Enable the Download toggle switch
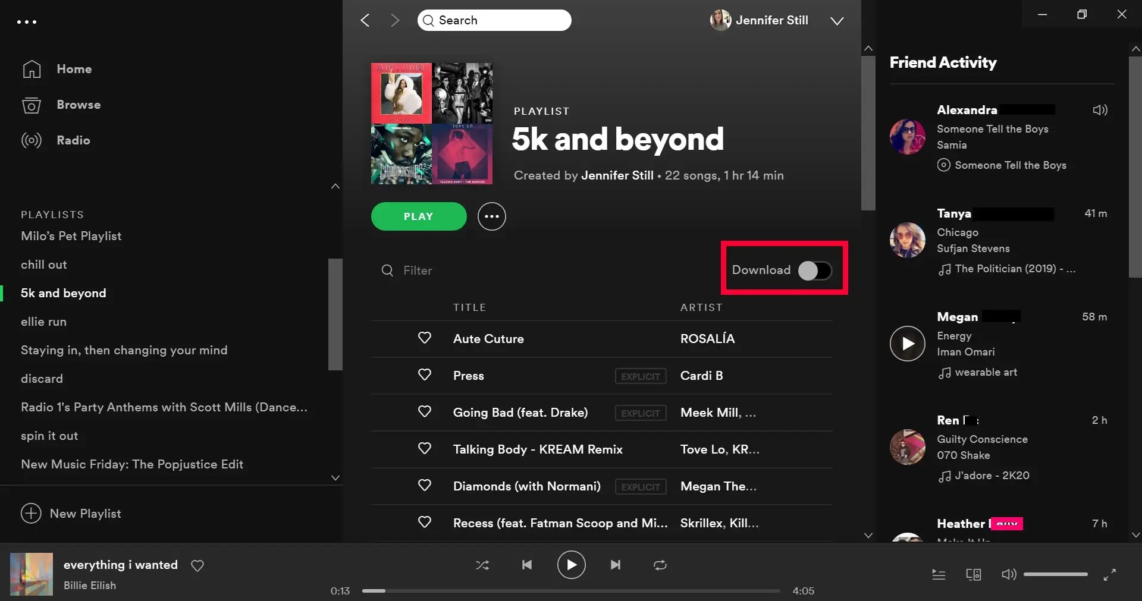The image size is (1142, 601). coord(814,270)
